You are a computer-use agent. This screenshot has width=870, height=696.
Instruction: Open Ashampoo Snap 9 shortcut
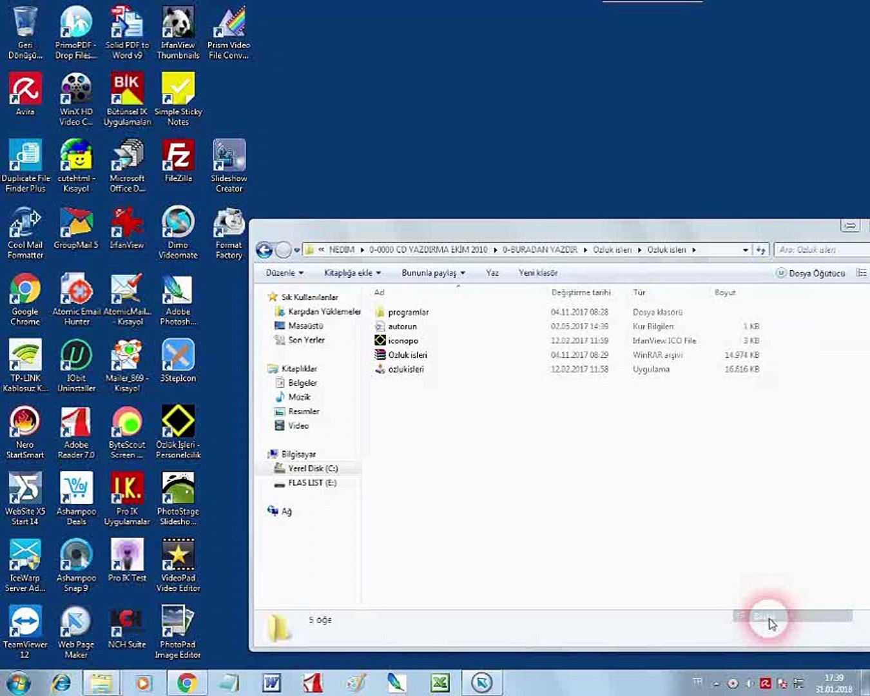pos(76,565)
